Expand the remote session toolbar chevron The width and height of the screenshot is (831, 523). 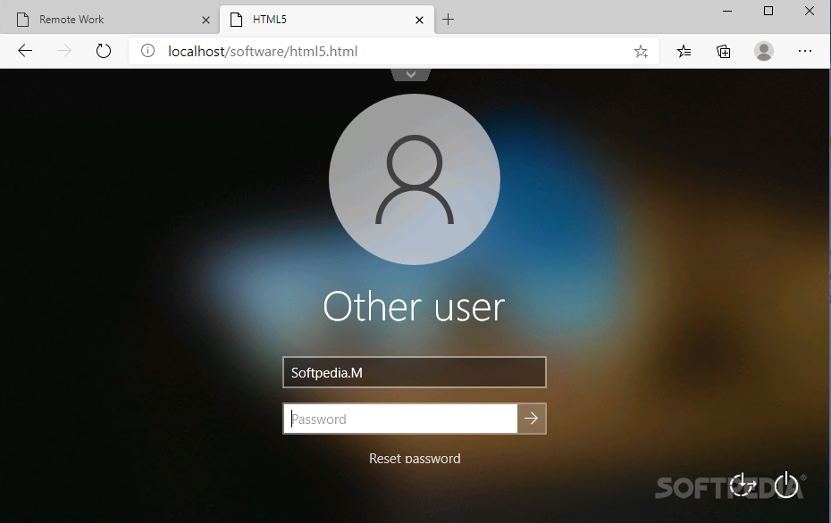(x=411, y=75)
